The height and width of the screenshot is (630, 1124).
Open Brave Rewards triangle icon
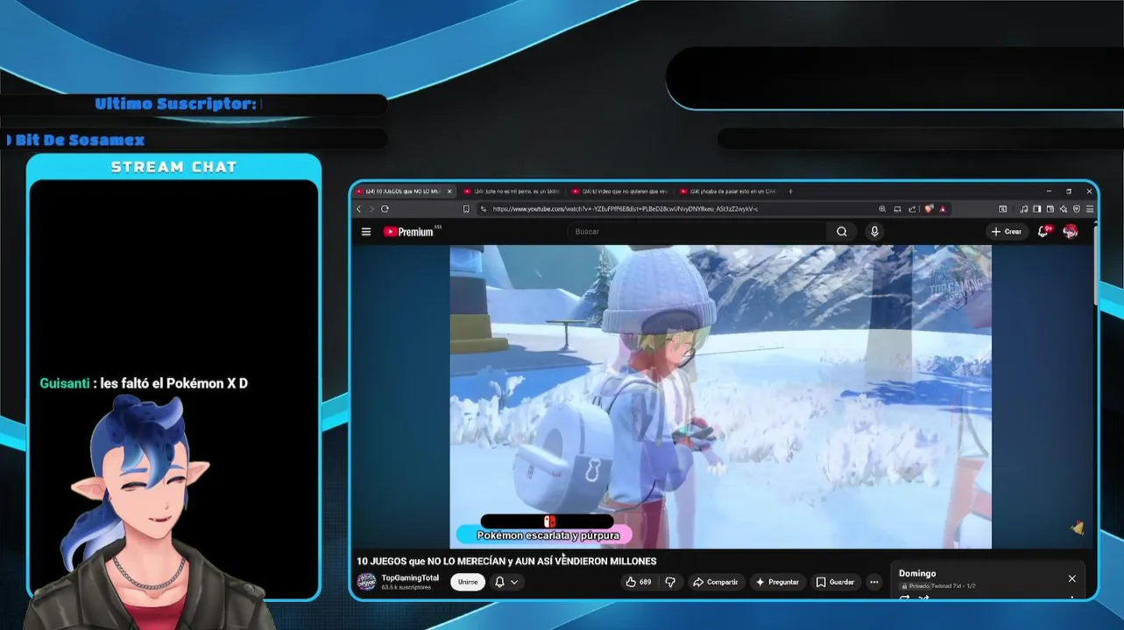click(943, 209)
